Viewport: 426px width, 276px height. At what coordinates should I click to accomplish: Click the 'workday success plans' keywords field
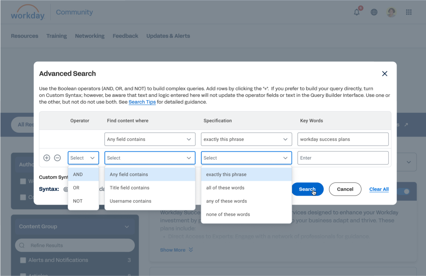click(x=343, y=139)
